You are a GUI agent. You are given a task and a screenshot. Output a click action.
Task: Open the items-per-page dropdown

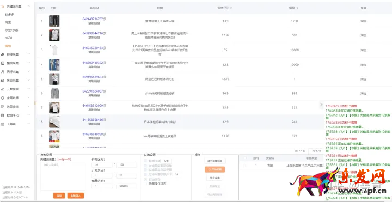click(x=316, y=151)
